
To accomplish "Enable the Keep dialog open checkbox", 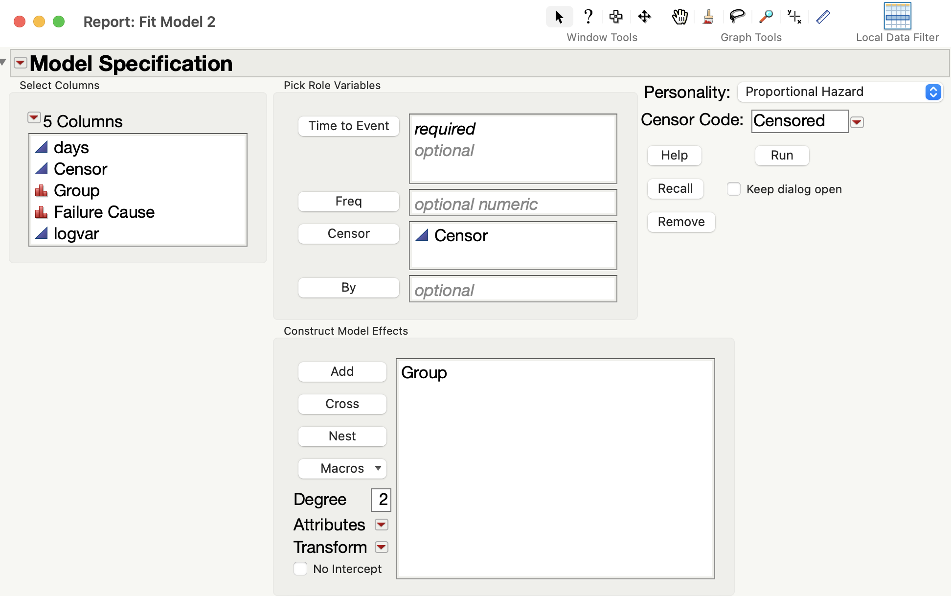I will [734, 189].
